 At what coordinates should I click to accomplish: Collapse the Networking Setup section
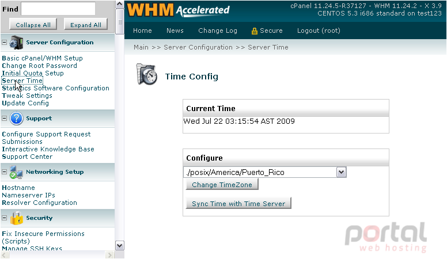[4, 172]
